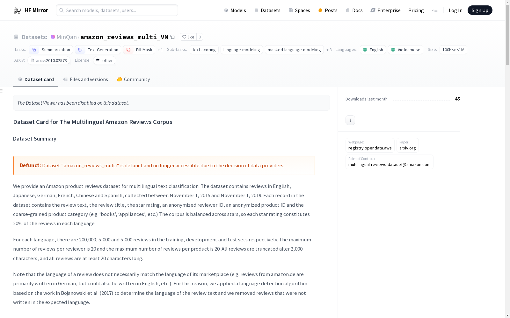This screenshot has width=510, height=318.
Task: Open the Datasets navigation item
Action: click(x=267, y=10)
